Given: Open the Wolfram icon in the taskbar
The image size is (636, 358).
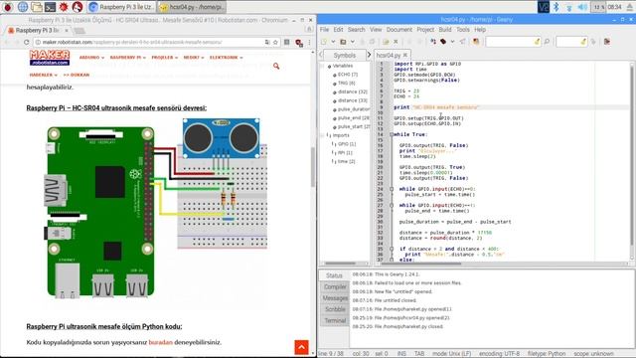Looking at the screenshot, I should coord(78,7).
